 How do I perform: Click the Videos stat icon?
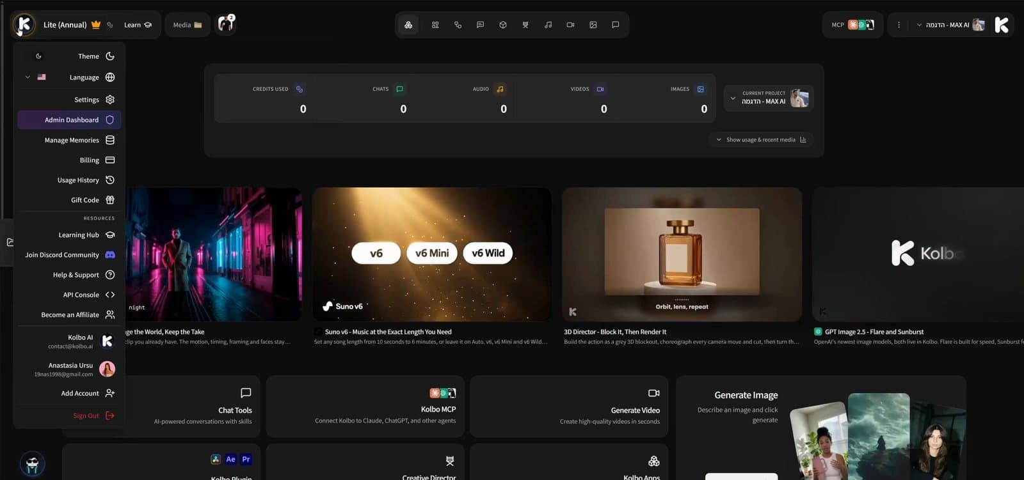click(x=600, y=89)
